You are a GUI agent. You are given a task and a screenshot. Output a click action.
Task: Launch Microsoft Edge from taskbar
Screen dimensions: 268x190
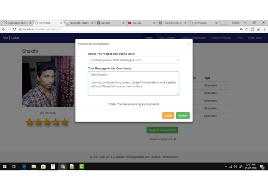click(24, 167)
